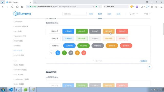Open Icon in the sidebar menu
The width and height of the screenshot is (164, 92).
(x=17, y=46)
